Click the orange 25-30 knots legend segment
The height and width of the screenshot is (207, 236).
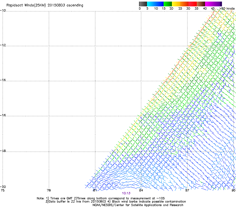click(x=184, y=4)
